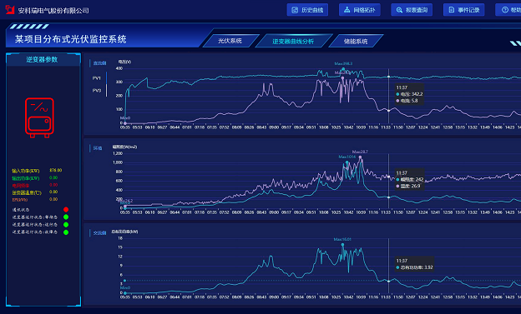Image resolution: width=521 pixels, height=314 pixels.
Task: Toggle the PV1 series legend
Action: coord(97,78)
